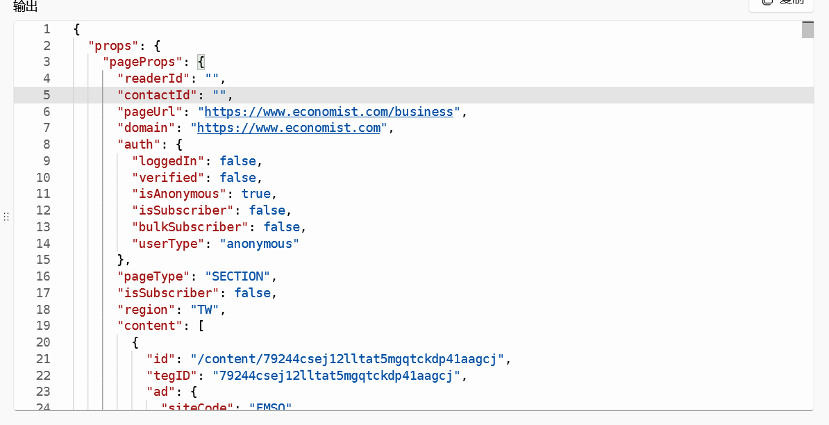Click line number 8 in the gutter
This screenshot has width=829, height=425.
(x=47, y=144)
